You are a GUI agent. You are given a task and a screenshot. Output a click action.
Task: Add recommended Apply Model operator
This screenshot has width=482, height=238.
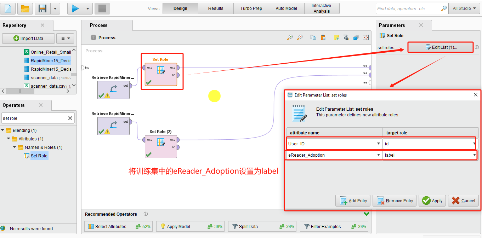(191, 226)
